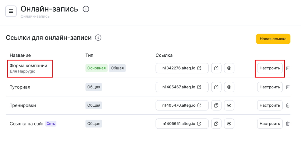Copy the Туториал link n1405467.alteg.io

click(216, 87)
